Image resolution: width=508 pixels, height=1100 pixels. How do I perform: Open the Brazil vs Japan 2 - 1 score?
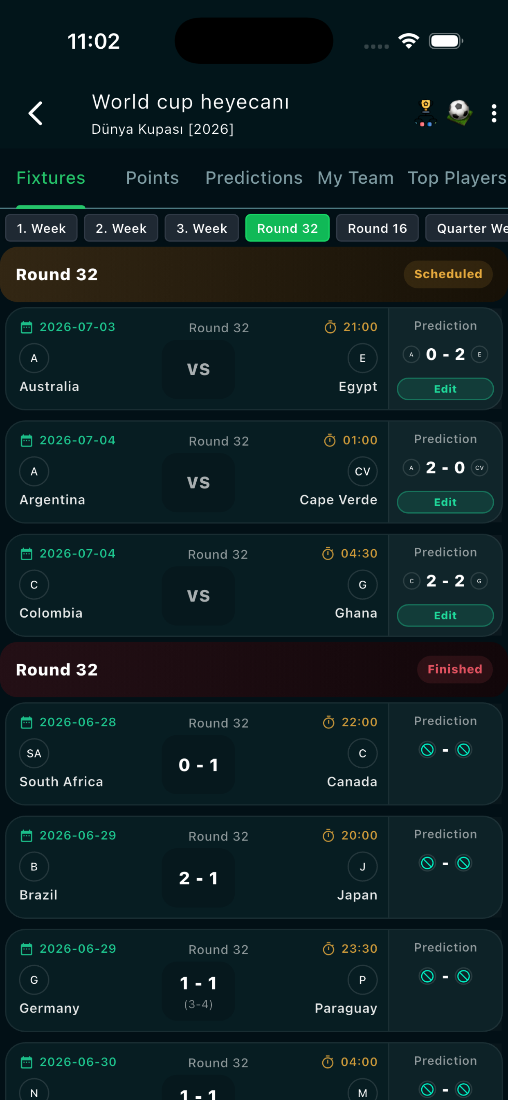(198, 878)
